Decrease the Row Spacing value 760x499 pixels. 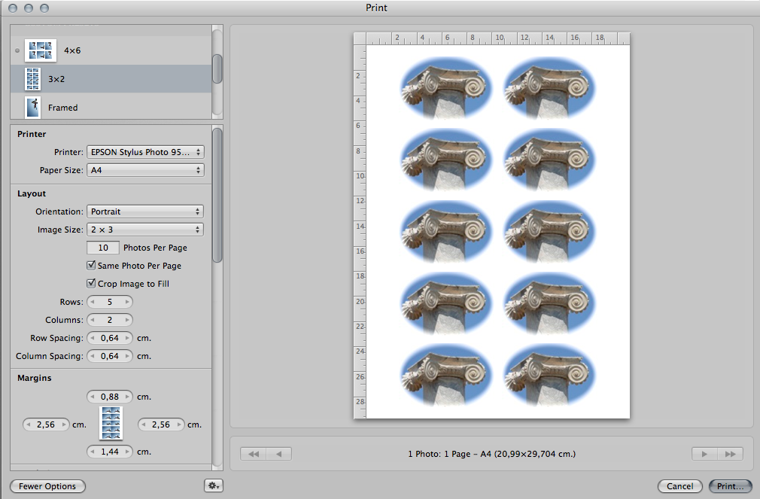point(93,338)
